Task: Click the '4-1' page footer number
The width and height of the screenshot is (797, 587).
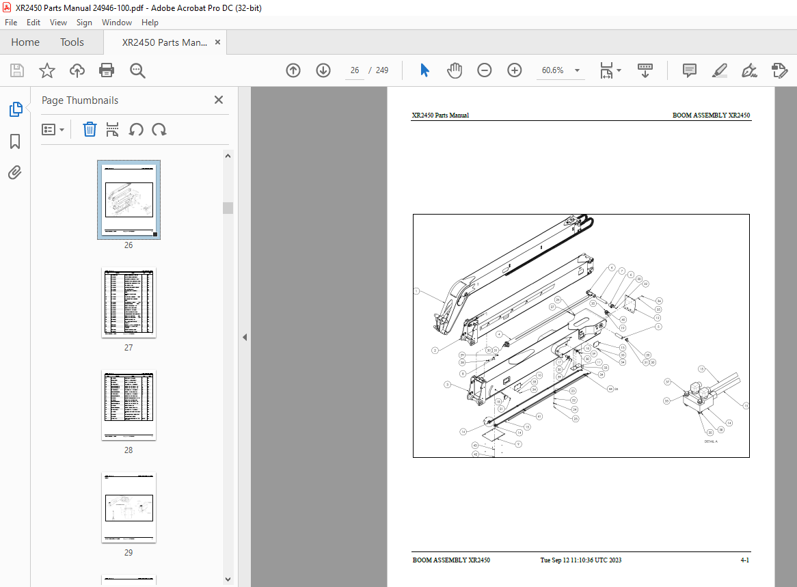Action: click(x=744, y=560)
